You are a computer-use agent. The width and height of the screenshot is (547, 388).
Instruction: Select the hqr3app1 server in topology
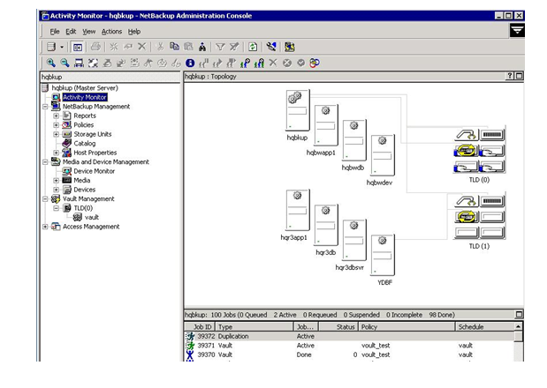click(x=298, y=210)
